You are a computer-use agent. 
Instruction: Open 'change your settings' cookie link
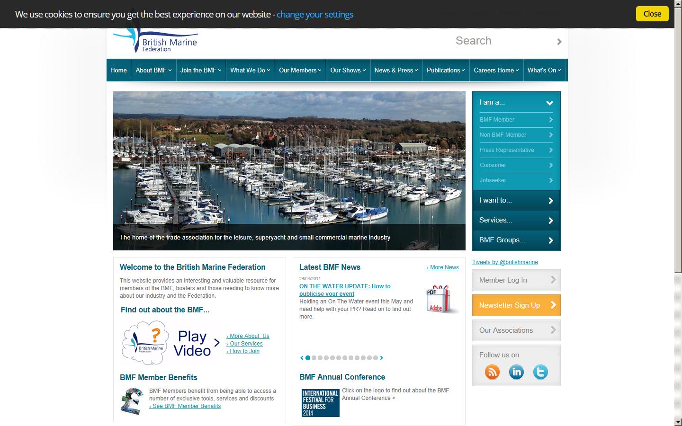314,14
